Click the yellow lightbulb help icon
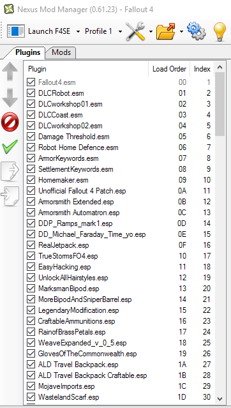 pos(220,31)
